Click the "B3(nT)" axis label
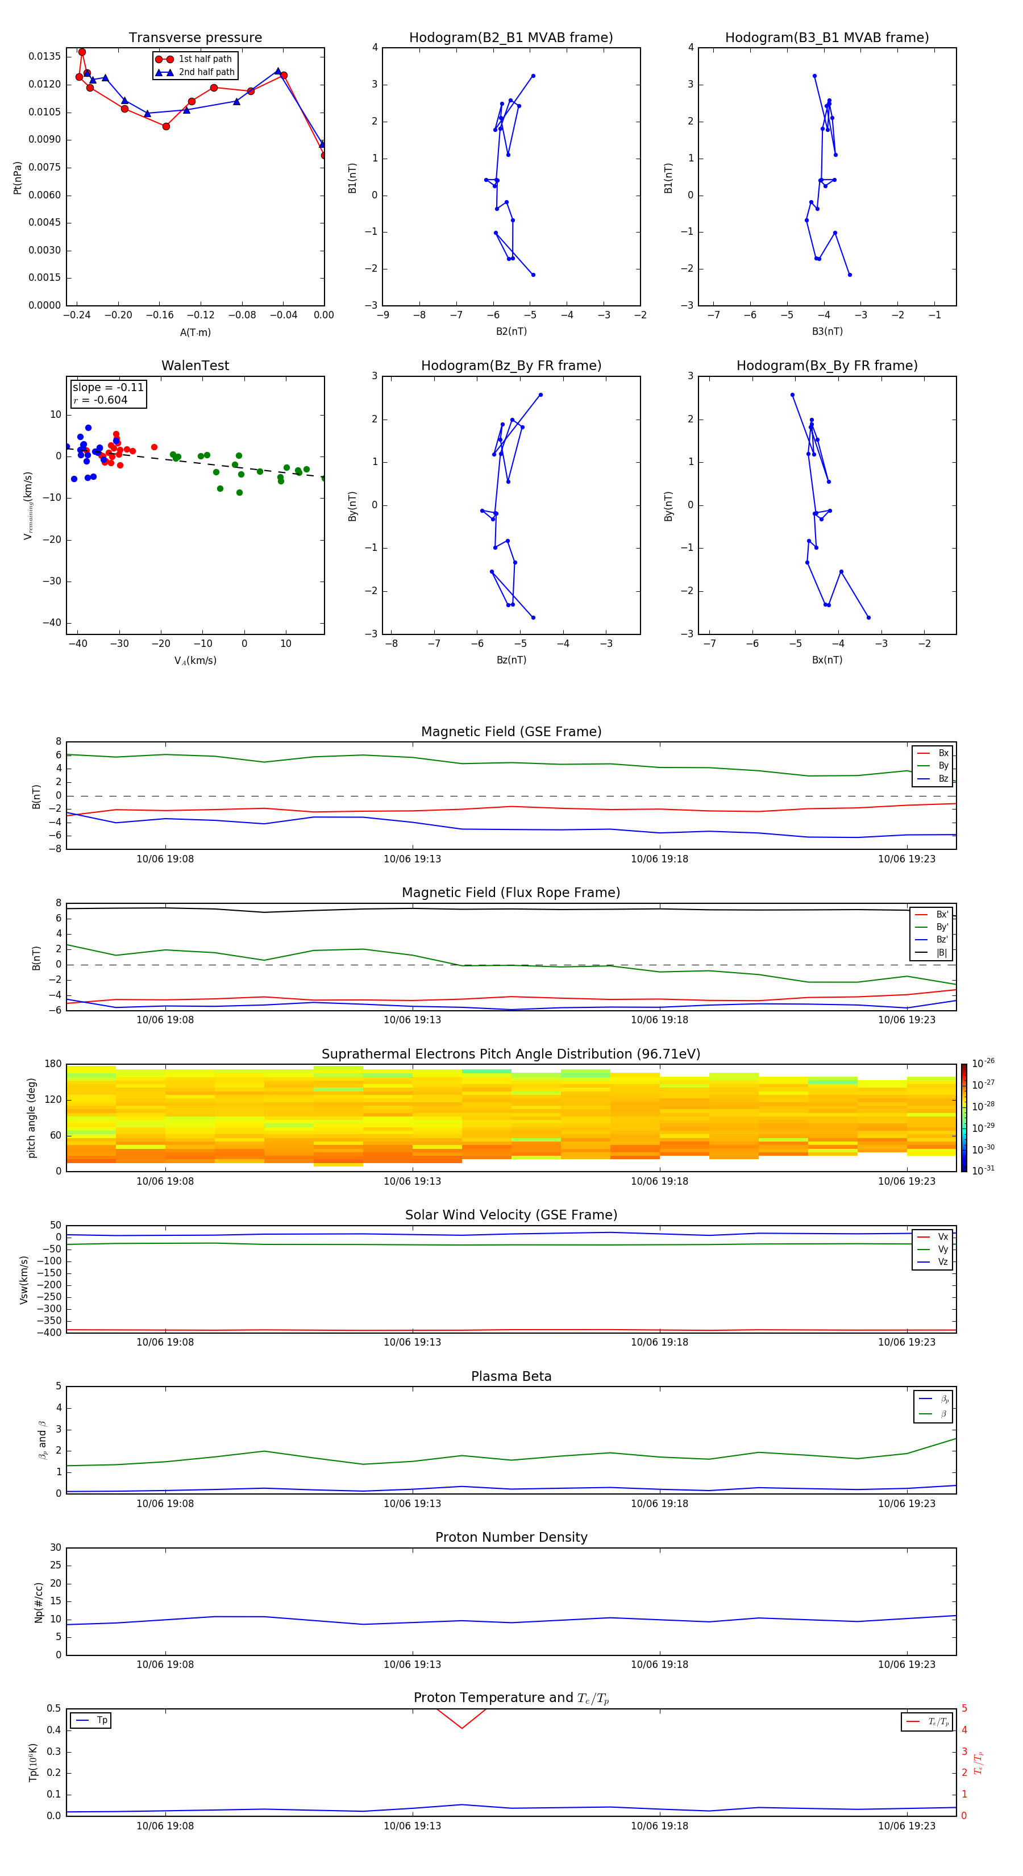Screen dimensions: 1023x1876 tap(827, 331)
